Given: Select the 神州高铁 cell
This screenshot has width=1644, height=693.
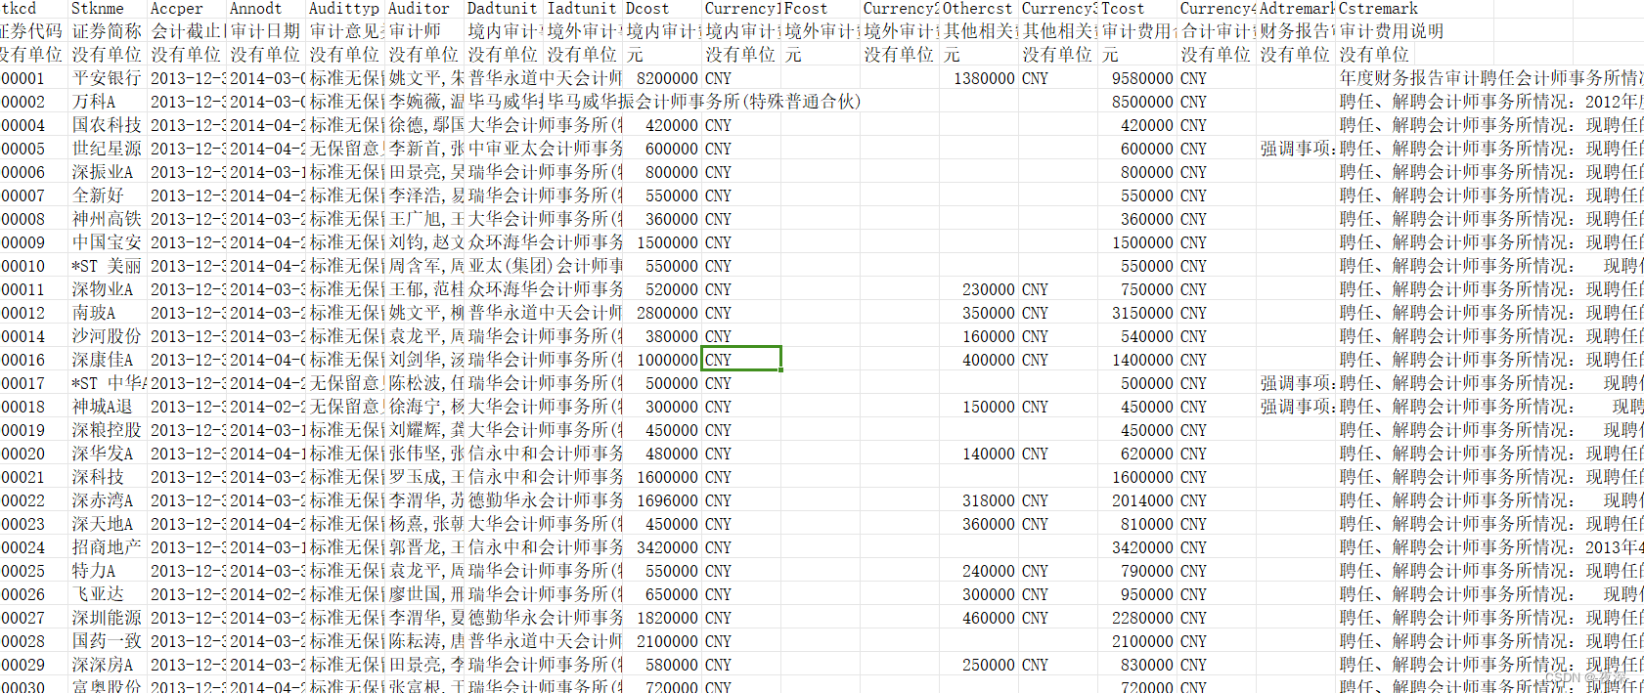Looking at the screenshot, I should (x=108, y=219).
